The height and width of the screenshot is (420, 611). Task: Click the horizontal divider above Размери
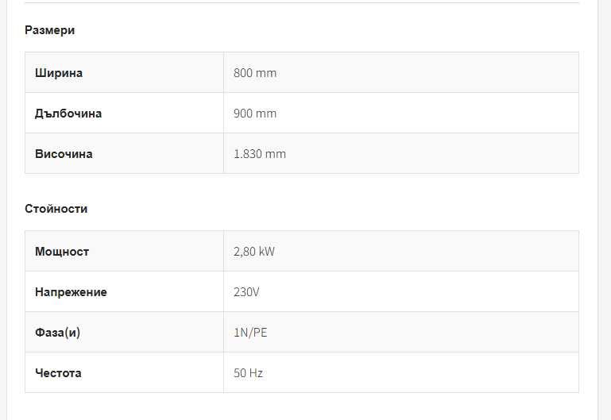(302, 3)
